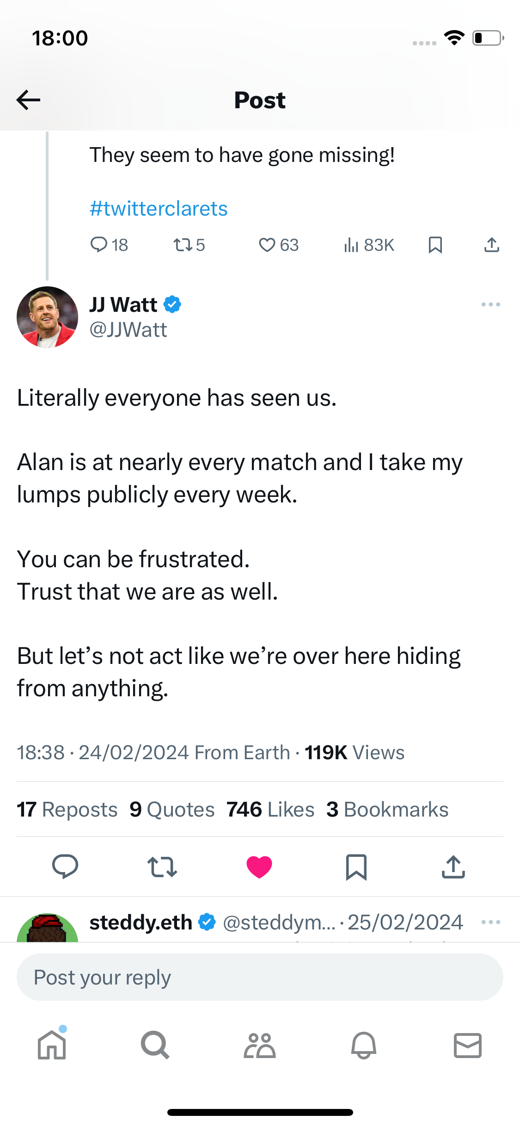
Task: Go back using the arrow icon
Action: point(28,100)
